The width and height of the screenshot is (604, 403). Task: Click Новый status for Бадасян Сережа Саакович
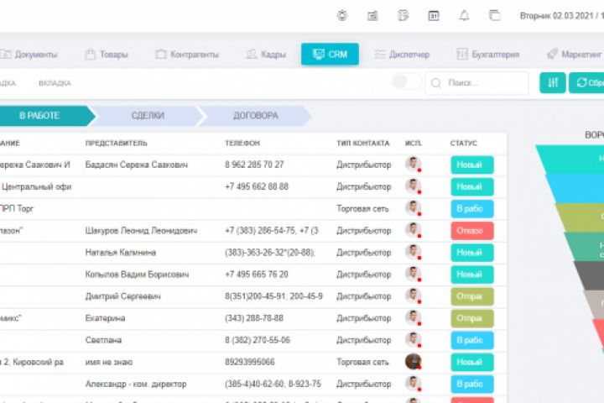471,165
